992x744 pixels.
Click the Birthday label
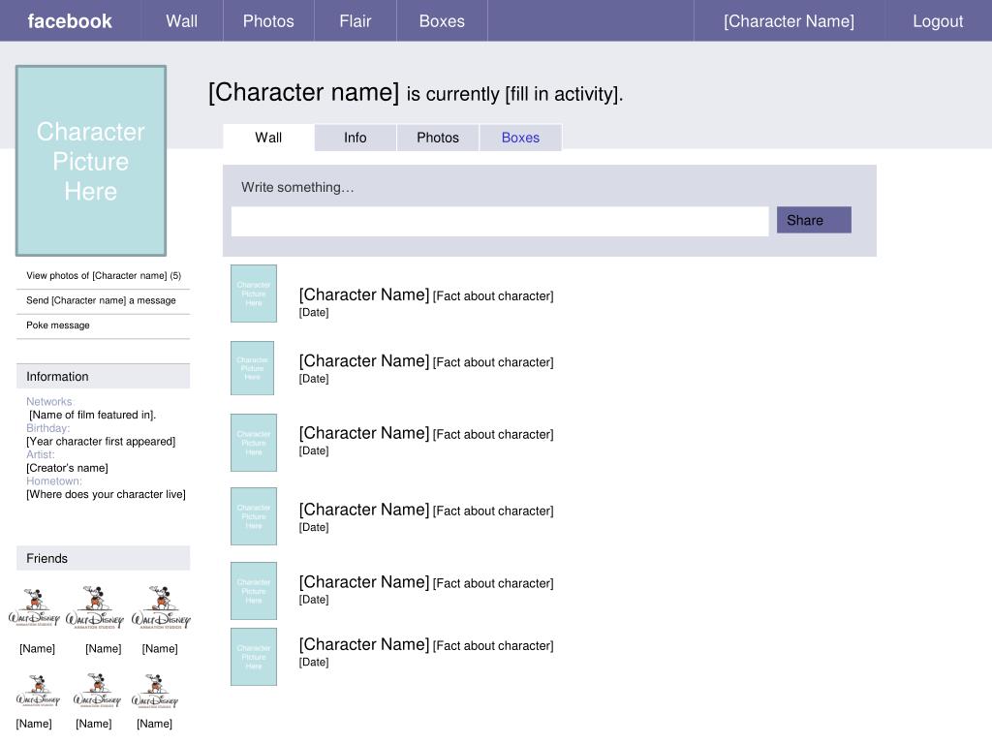48,428
